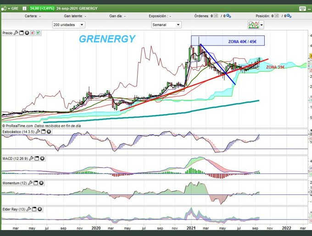The image size is (312, 236).
Task: Select the ZONA 40€ / 45€ rectangle annotation
Action: (x=228, y=40)
